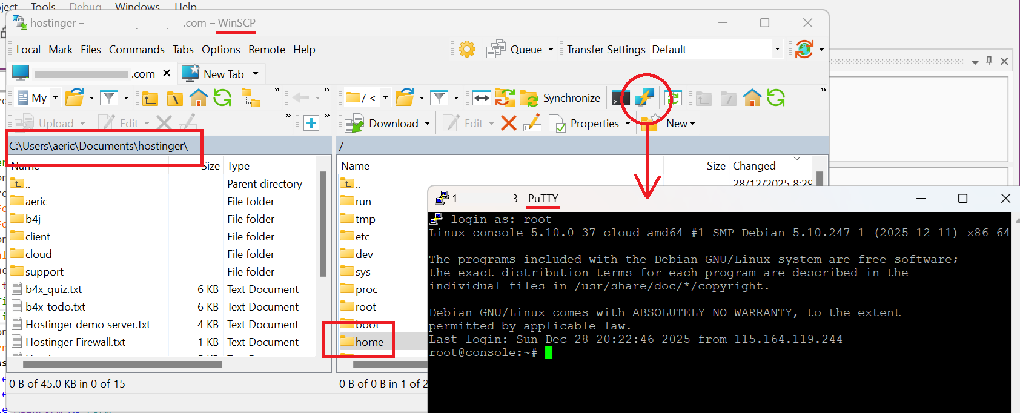Click the globe session synchronize icon
The image size is (1020, 413).
coord(804,49)
